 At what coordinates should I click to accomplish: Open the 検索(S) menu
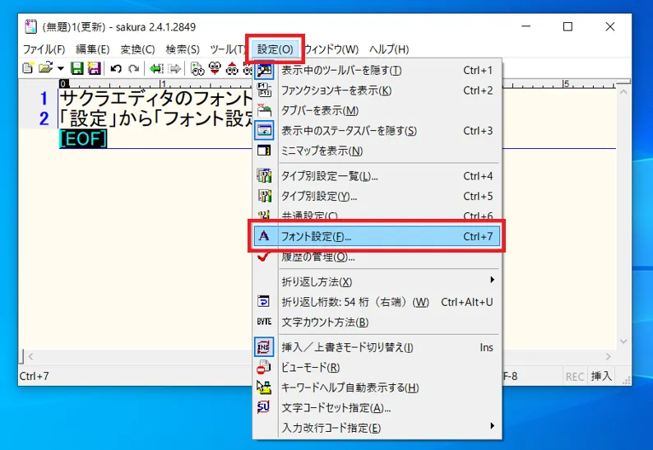coord(183,49)
